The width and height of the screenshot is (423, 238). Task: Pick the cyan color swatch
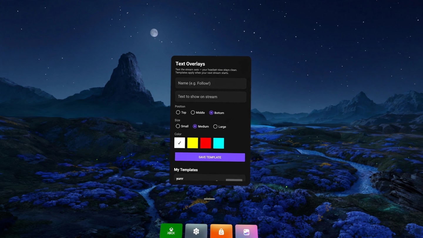coord(219,143)
